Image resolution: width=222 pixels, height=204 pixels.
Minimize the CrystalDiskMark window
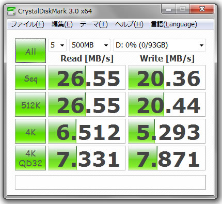point(169,9)
